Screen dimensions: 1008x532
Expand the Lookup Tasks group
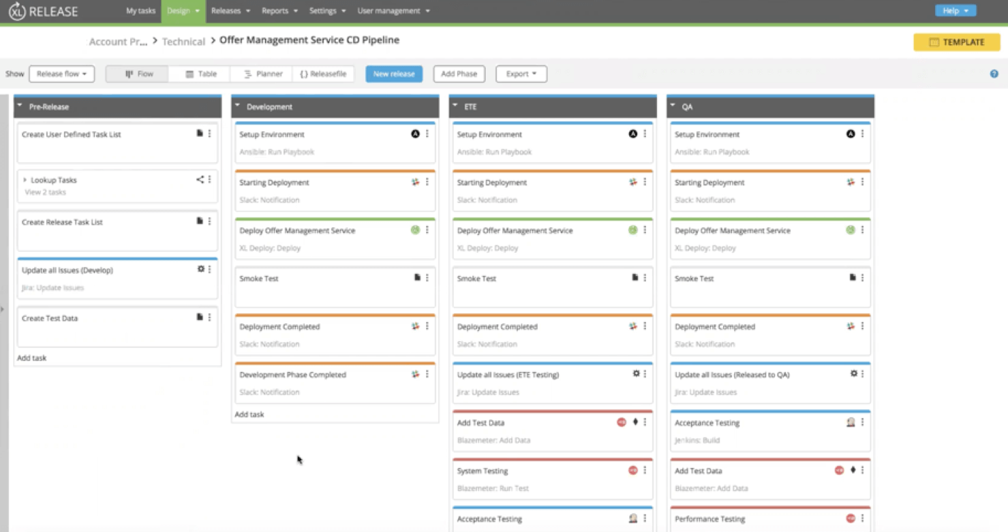(x=25, y=181)
